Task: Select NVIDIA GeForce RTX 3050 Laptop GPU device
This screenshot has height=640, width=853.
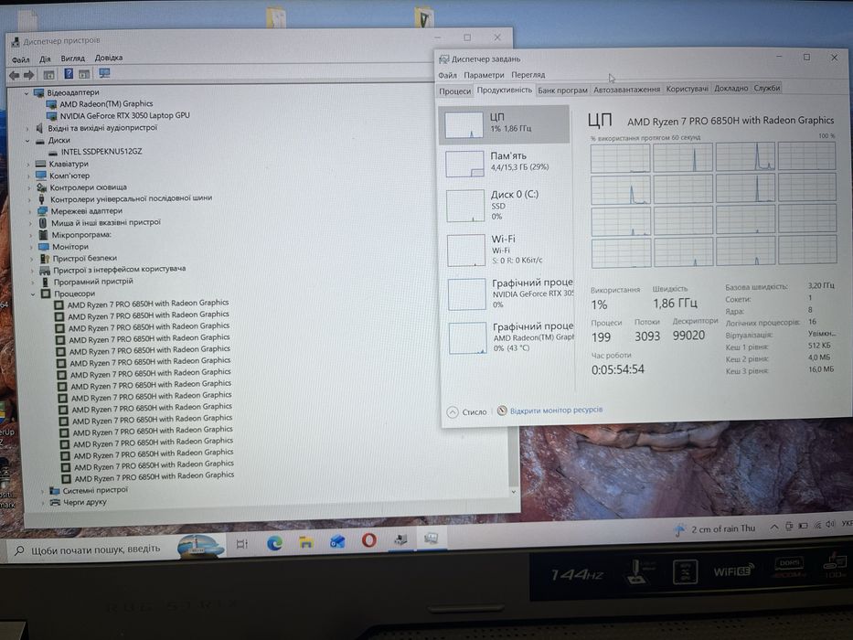Action: pos(124,115)
